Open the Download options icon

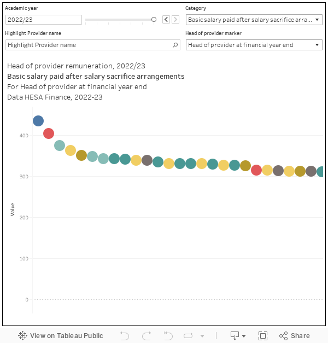point(237,336)
